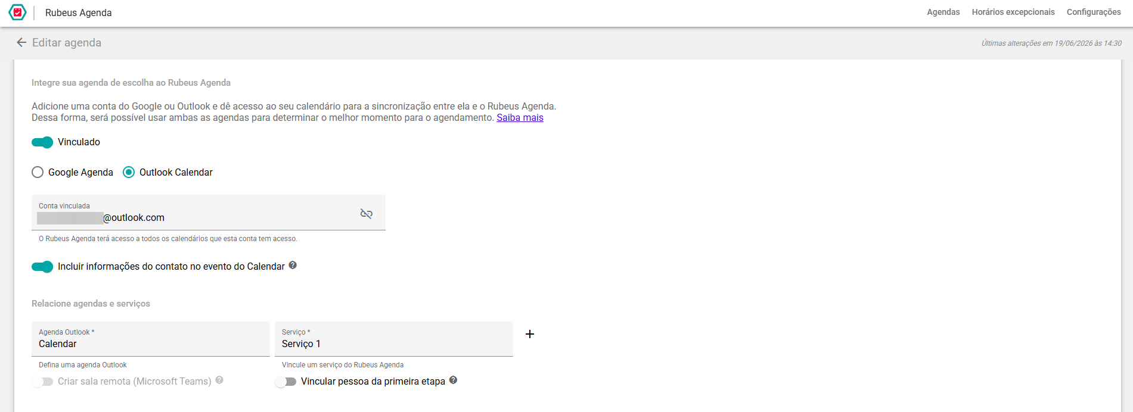Select the Google Agenda radio option
Screen dimensions: 1133x412
pos(38,172)
